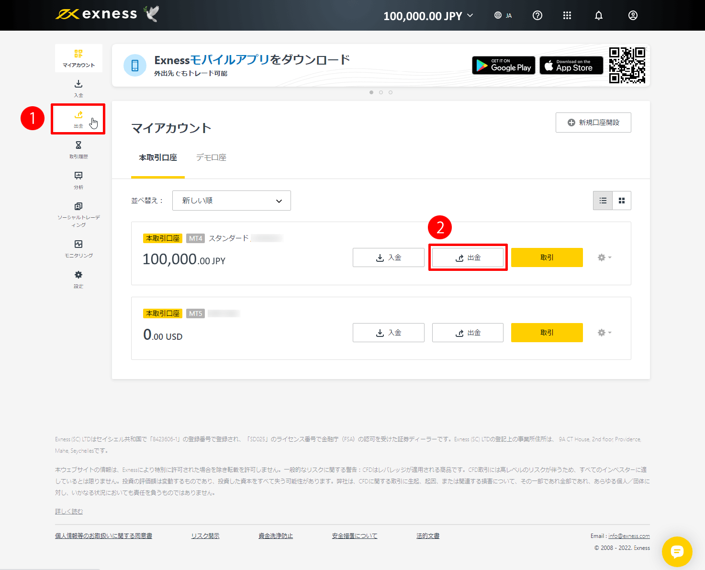Screen dimensions: 705x570
Task: Expand the 100,000.00 JPY balance dropdown
Action: click(427, 15)
